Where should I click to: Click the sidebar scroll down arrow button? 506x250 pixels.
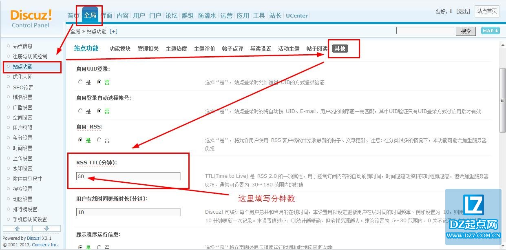pyautogui.click(x=46, y=228)
